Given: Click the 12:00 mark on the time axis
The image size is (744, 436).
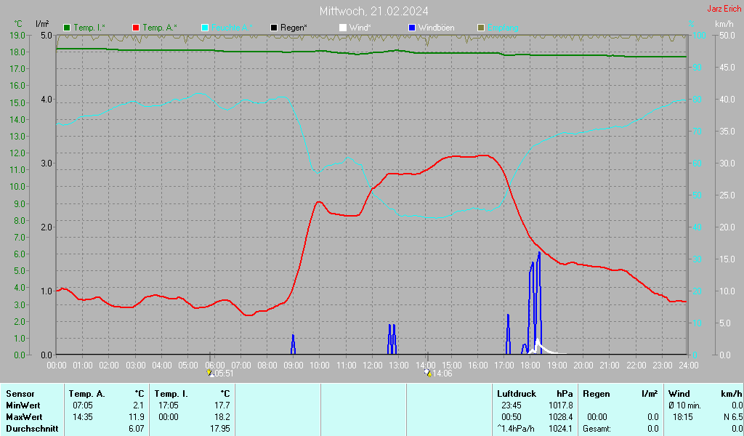Looking at the screenshot, I should click(x=373, y=366).
